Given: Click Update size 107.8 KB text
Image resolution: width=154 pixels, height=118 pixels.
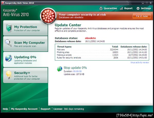Looking at the screenshot, I should tap(74, 74).
